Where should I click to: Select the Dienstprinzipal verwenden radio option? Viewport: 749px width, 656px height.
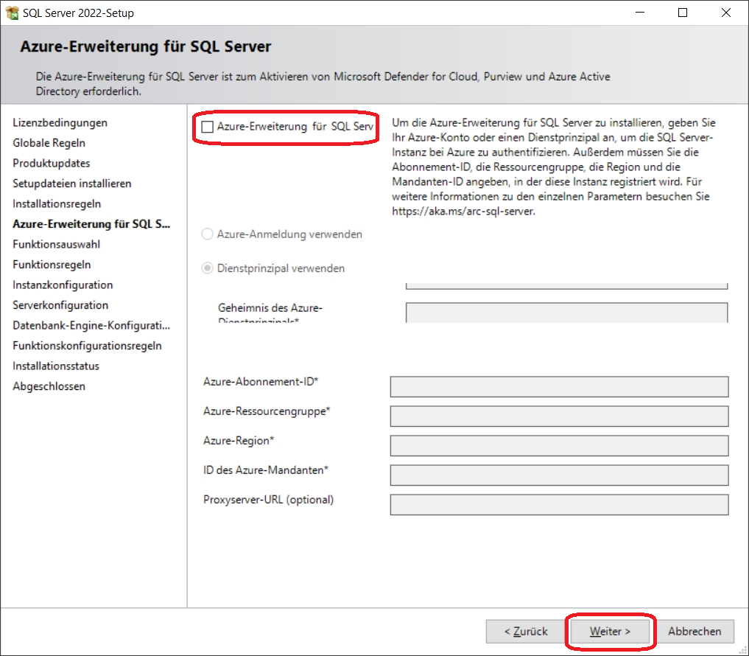coord(207,268)
